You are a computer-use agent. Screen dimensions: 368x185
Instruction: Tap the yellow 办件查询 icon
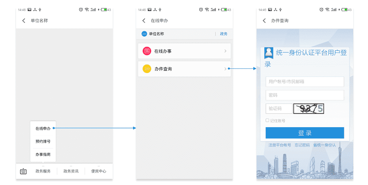(x=147, y=69)
